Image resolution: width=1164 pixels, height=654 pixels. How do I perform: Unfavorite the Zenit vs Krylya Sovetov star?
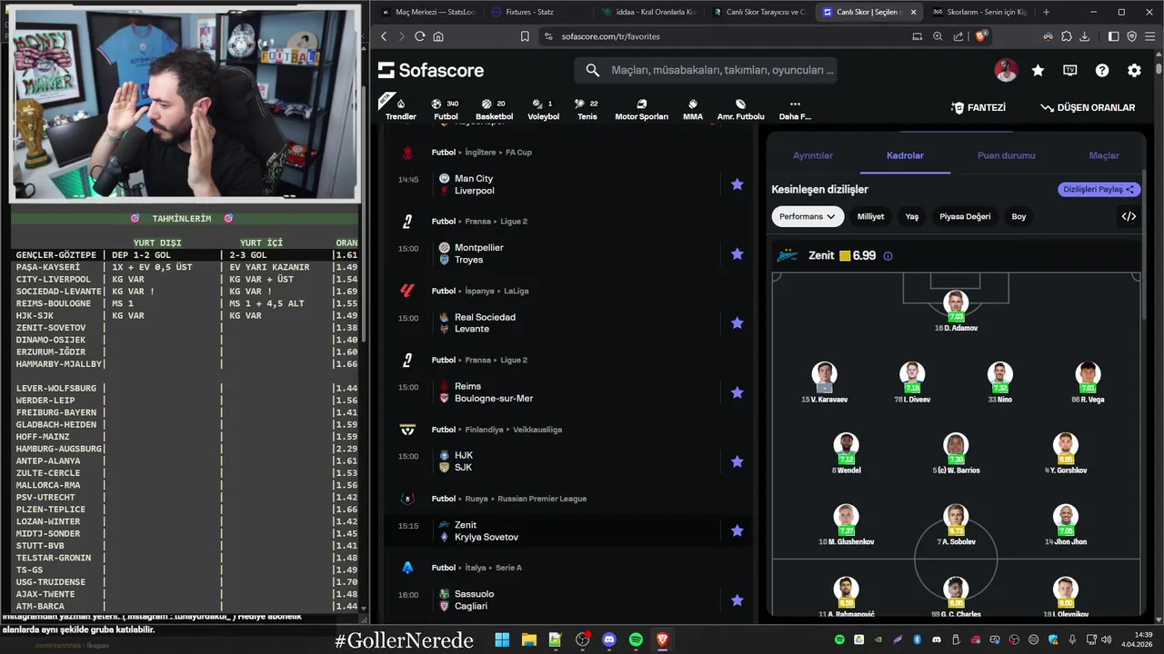[x=738, y=530]
